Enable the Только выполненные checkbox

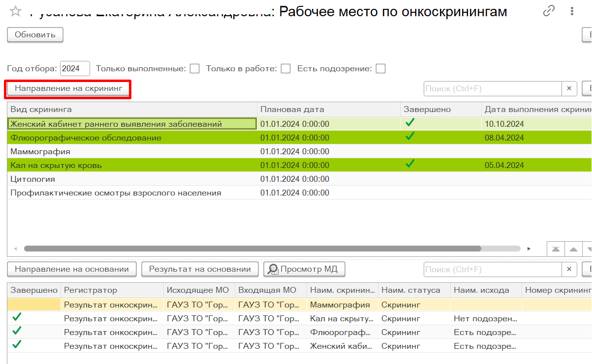pos(195,69)
